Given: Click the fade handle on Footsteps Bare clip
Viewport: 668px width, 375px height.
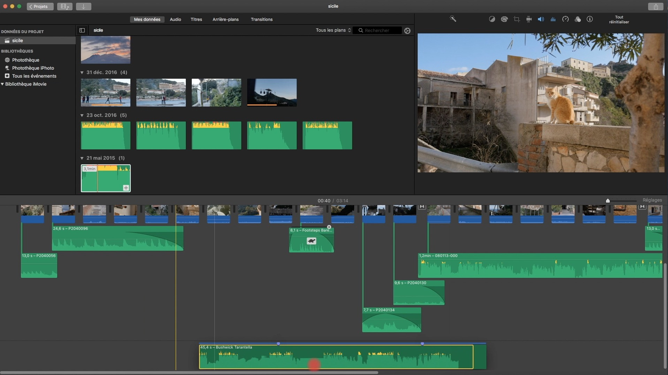Looking at the screenshot, I should tap(329, 227).
